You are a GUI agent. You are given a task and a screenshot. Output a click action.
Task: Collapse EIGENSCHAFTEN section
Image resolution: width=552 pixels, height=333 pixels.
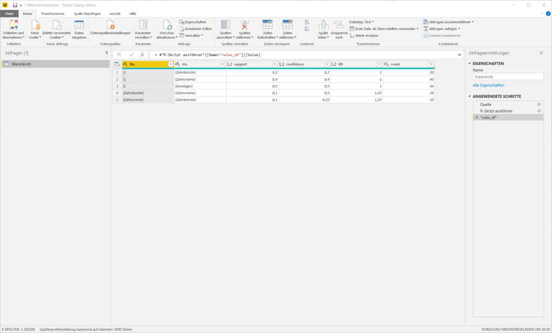[x=470, y=63]
